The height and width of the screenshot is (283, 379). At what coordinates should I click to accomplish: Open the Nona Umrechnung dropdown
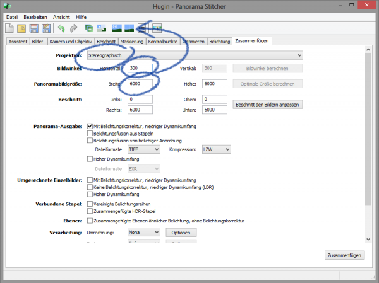(144, 233)
